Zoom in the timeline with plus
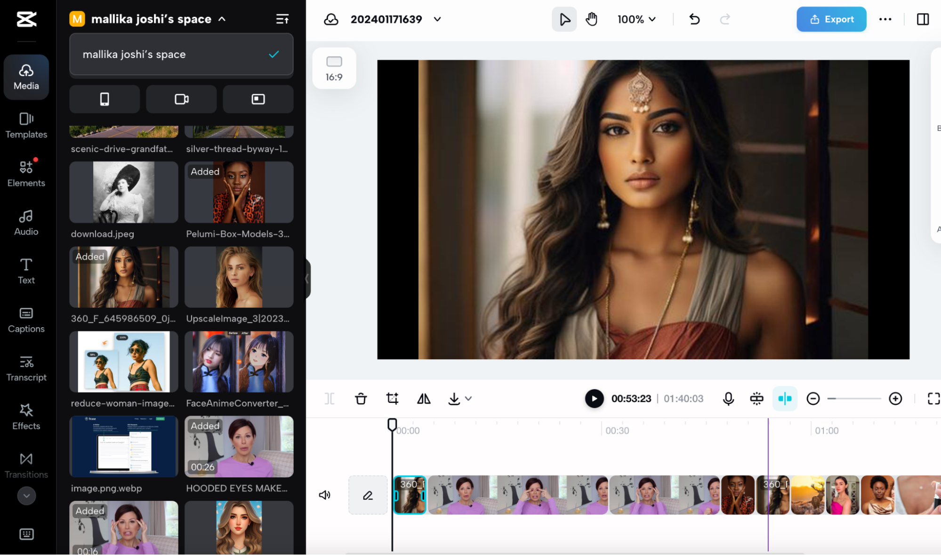Screen dimensions: 941x555 895,399
